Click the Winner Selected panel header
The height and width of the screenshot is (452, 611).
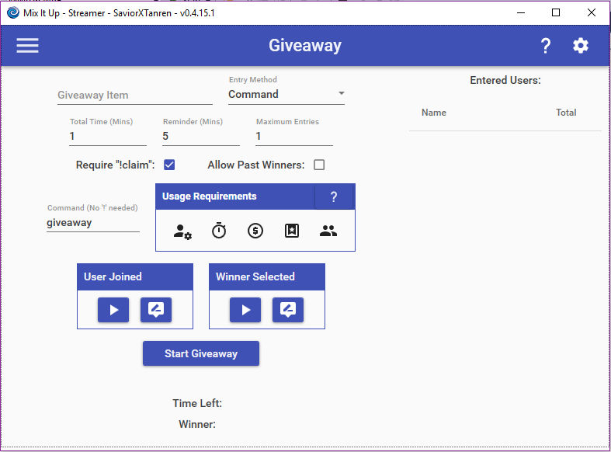(x=267, y=277)
